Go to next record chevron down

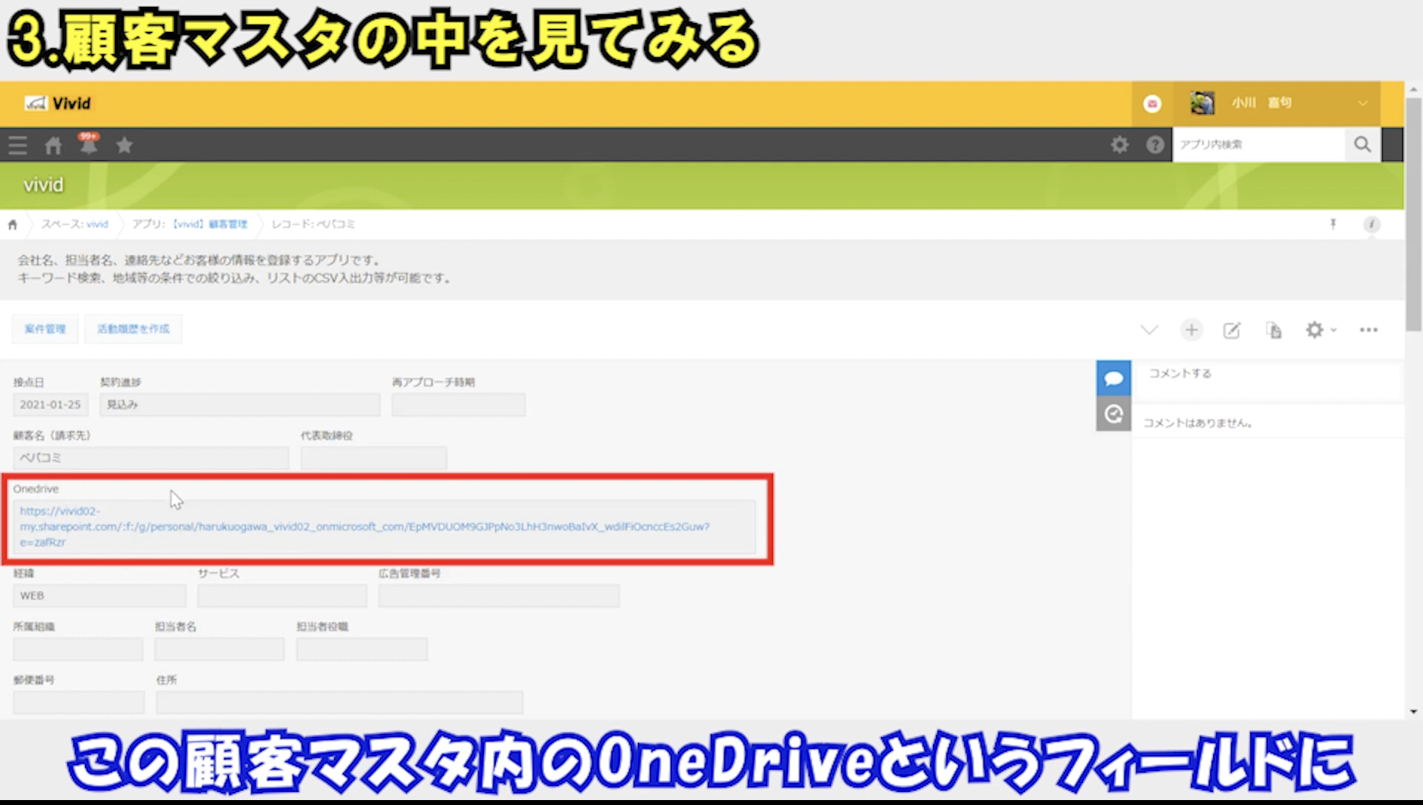1149,330
